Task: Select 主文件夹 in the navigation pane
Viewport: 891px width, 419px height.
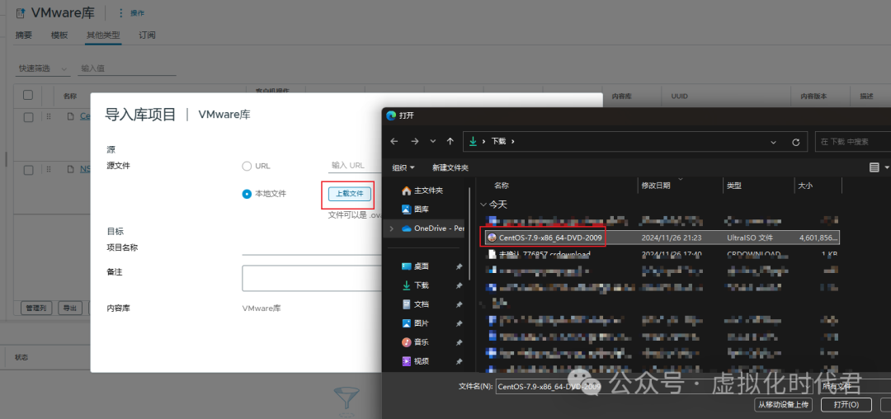Action: pyautogui.click(x=422, y=191)
